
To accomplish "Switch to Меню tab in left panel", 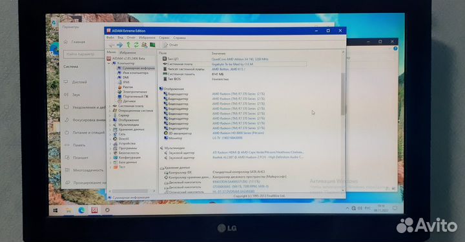I will coord(111,52).
